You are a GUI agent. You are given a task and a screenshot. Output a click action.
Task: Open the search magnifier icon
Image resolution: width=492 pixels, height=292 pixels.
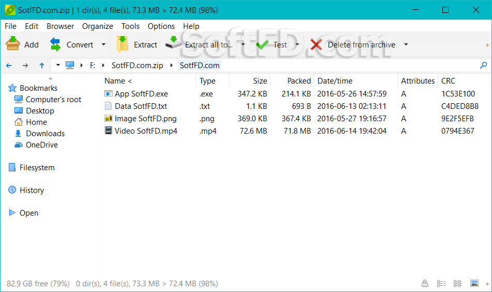pyautogui.click(x=483, y=65)
